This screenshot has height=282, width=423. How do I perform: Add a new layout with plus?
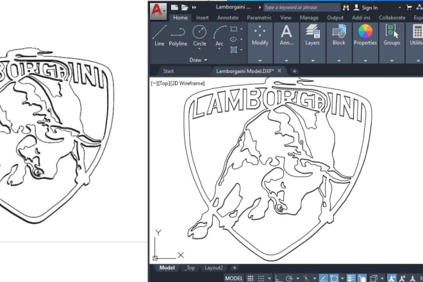point(235,268)
